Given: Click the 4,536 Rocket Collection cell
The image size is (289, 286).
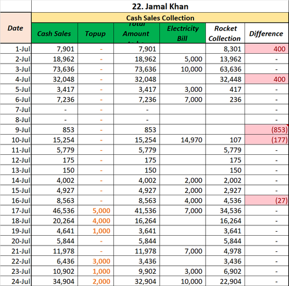Looking at the screenshot, I should tap(225, 200).
